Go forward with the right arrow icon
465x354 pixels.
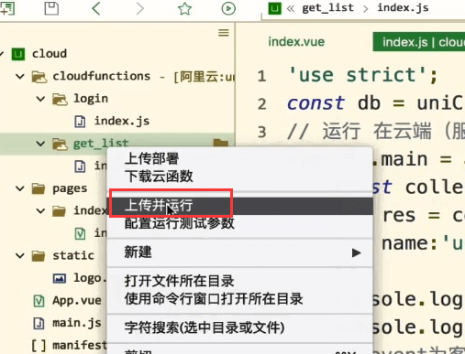[139, 8]
